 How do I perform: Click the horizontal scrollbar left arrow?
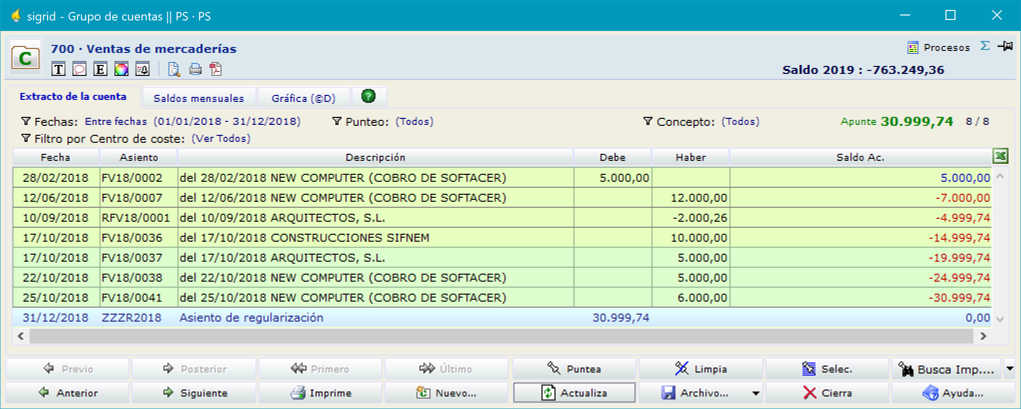20,336
